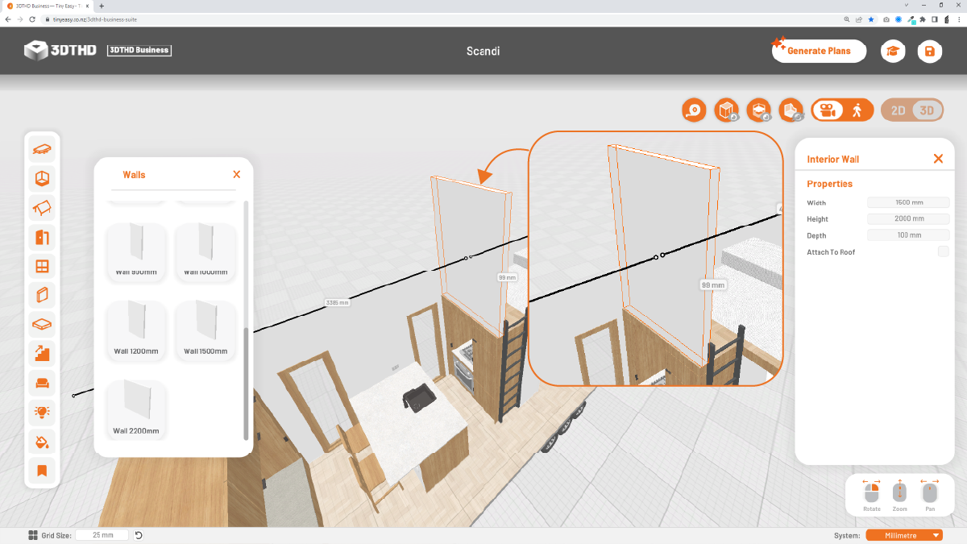The image size is (967, 544).
Task: Edit the Width 1500 mm field
Action: 909,202
